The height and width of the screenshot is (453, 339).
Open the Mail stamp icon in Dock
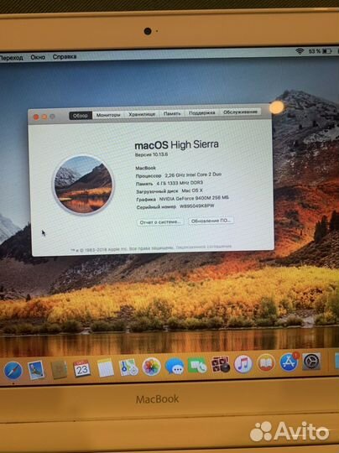[x=36, y=370]
